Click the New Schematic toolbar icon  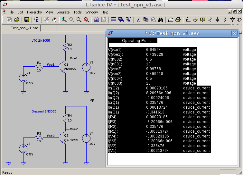9,20
